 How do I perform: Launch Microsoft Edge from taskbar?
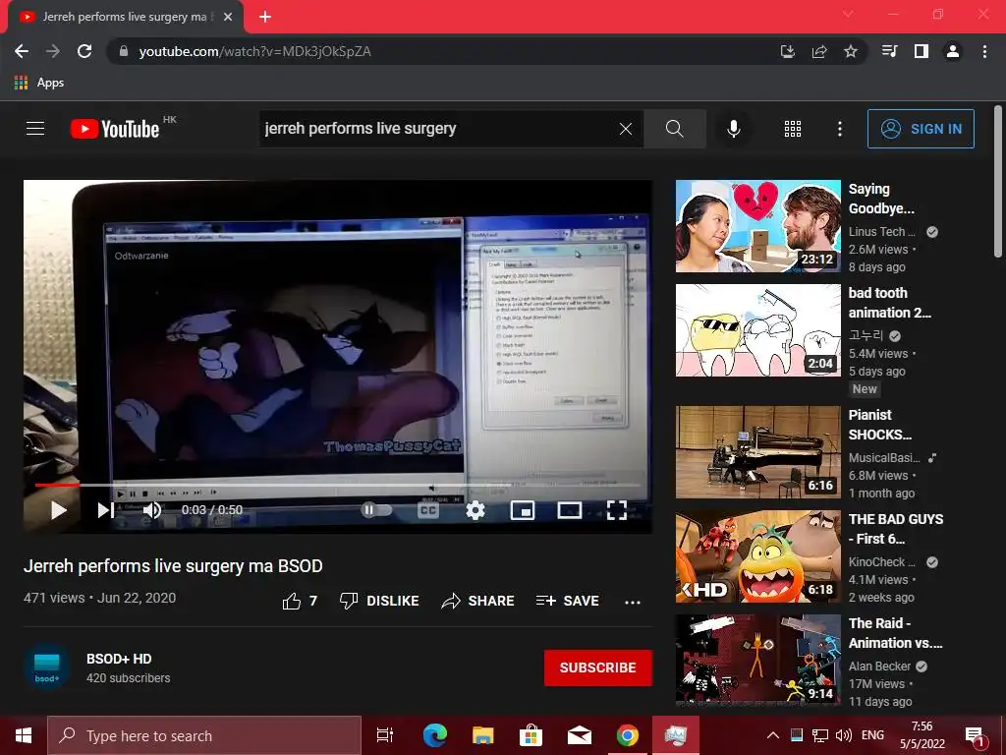click(434, 735)
